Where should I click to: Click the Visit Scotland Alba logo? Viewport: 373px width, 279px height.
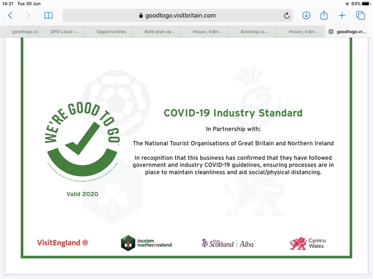click(228, 243)
